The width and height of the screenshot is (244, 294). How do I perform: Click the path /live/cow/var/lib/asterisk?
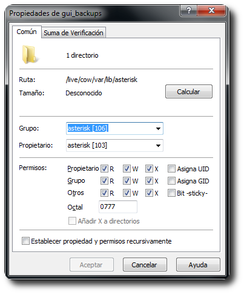(x=102, y=80)
